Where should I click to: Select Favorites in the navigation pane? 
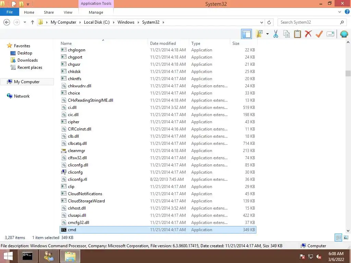(x=22, y=46)
